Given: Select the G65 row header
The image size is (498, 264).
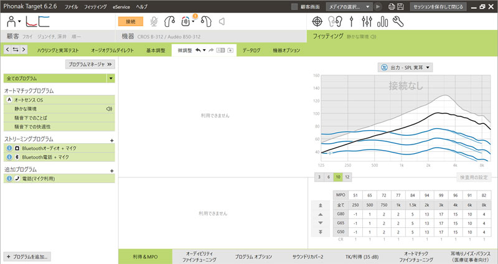Looking at the screenshot, I should click(341, 223).
